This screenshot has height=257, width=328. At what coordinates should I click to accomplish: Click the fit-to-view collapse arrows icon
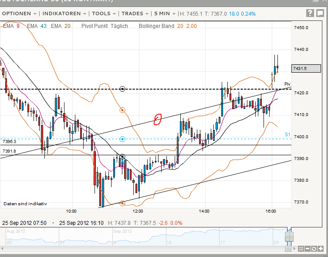click(x=301, y=249)
